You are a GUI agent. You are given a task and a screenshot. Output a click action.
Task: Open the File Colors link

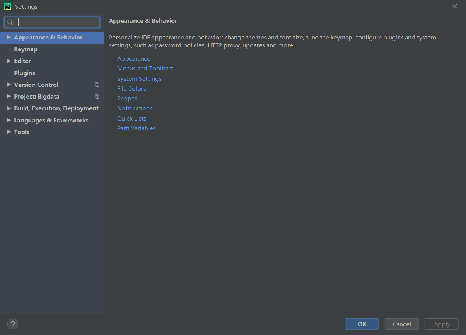(x=131, y=88)
